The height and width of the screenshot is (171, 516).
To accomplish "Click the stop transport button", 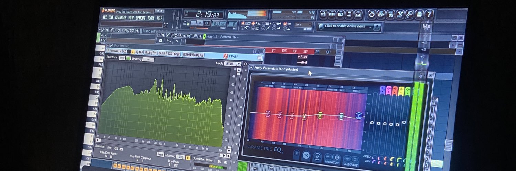I will tap(200, 23).
